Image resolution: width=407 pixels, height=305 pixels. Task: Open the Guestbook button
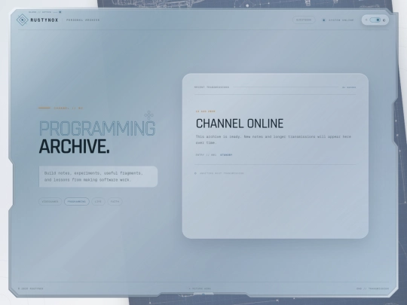(304, 20)
